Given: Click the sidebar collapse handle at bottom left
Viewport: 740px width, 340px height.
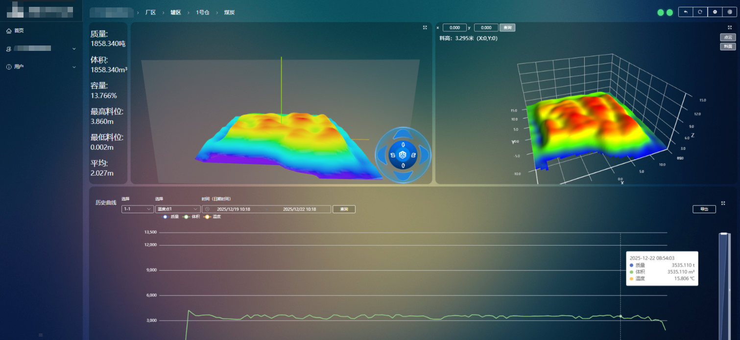Looking at the screenshot, I should (x=41, y=335).
